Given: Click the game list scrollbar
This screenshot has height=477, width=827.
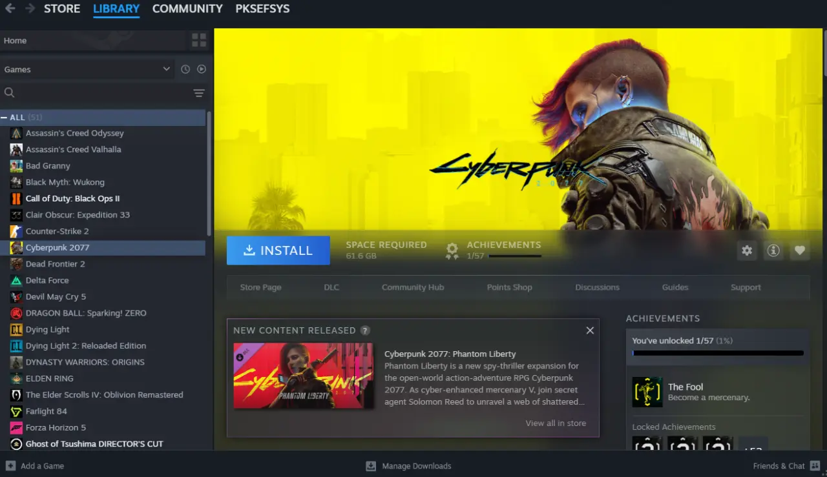Looking at the screenshot, I should 209,173.
